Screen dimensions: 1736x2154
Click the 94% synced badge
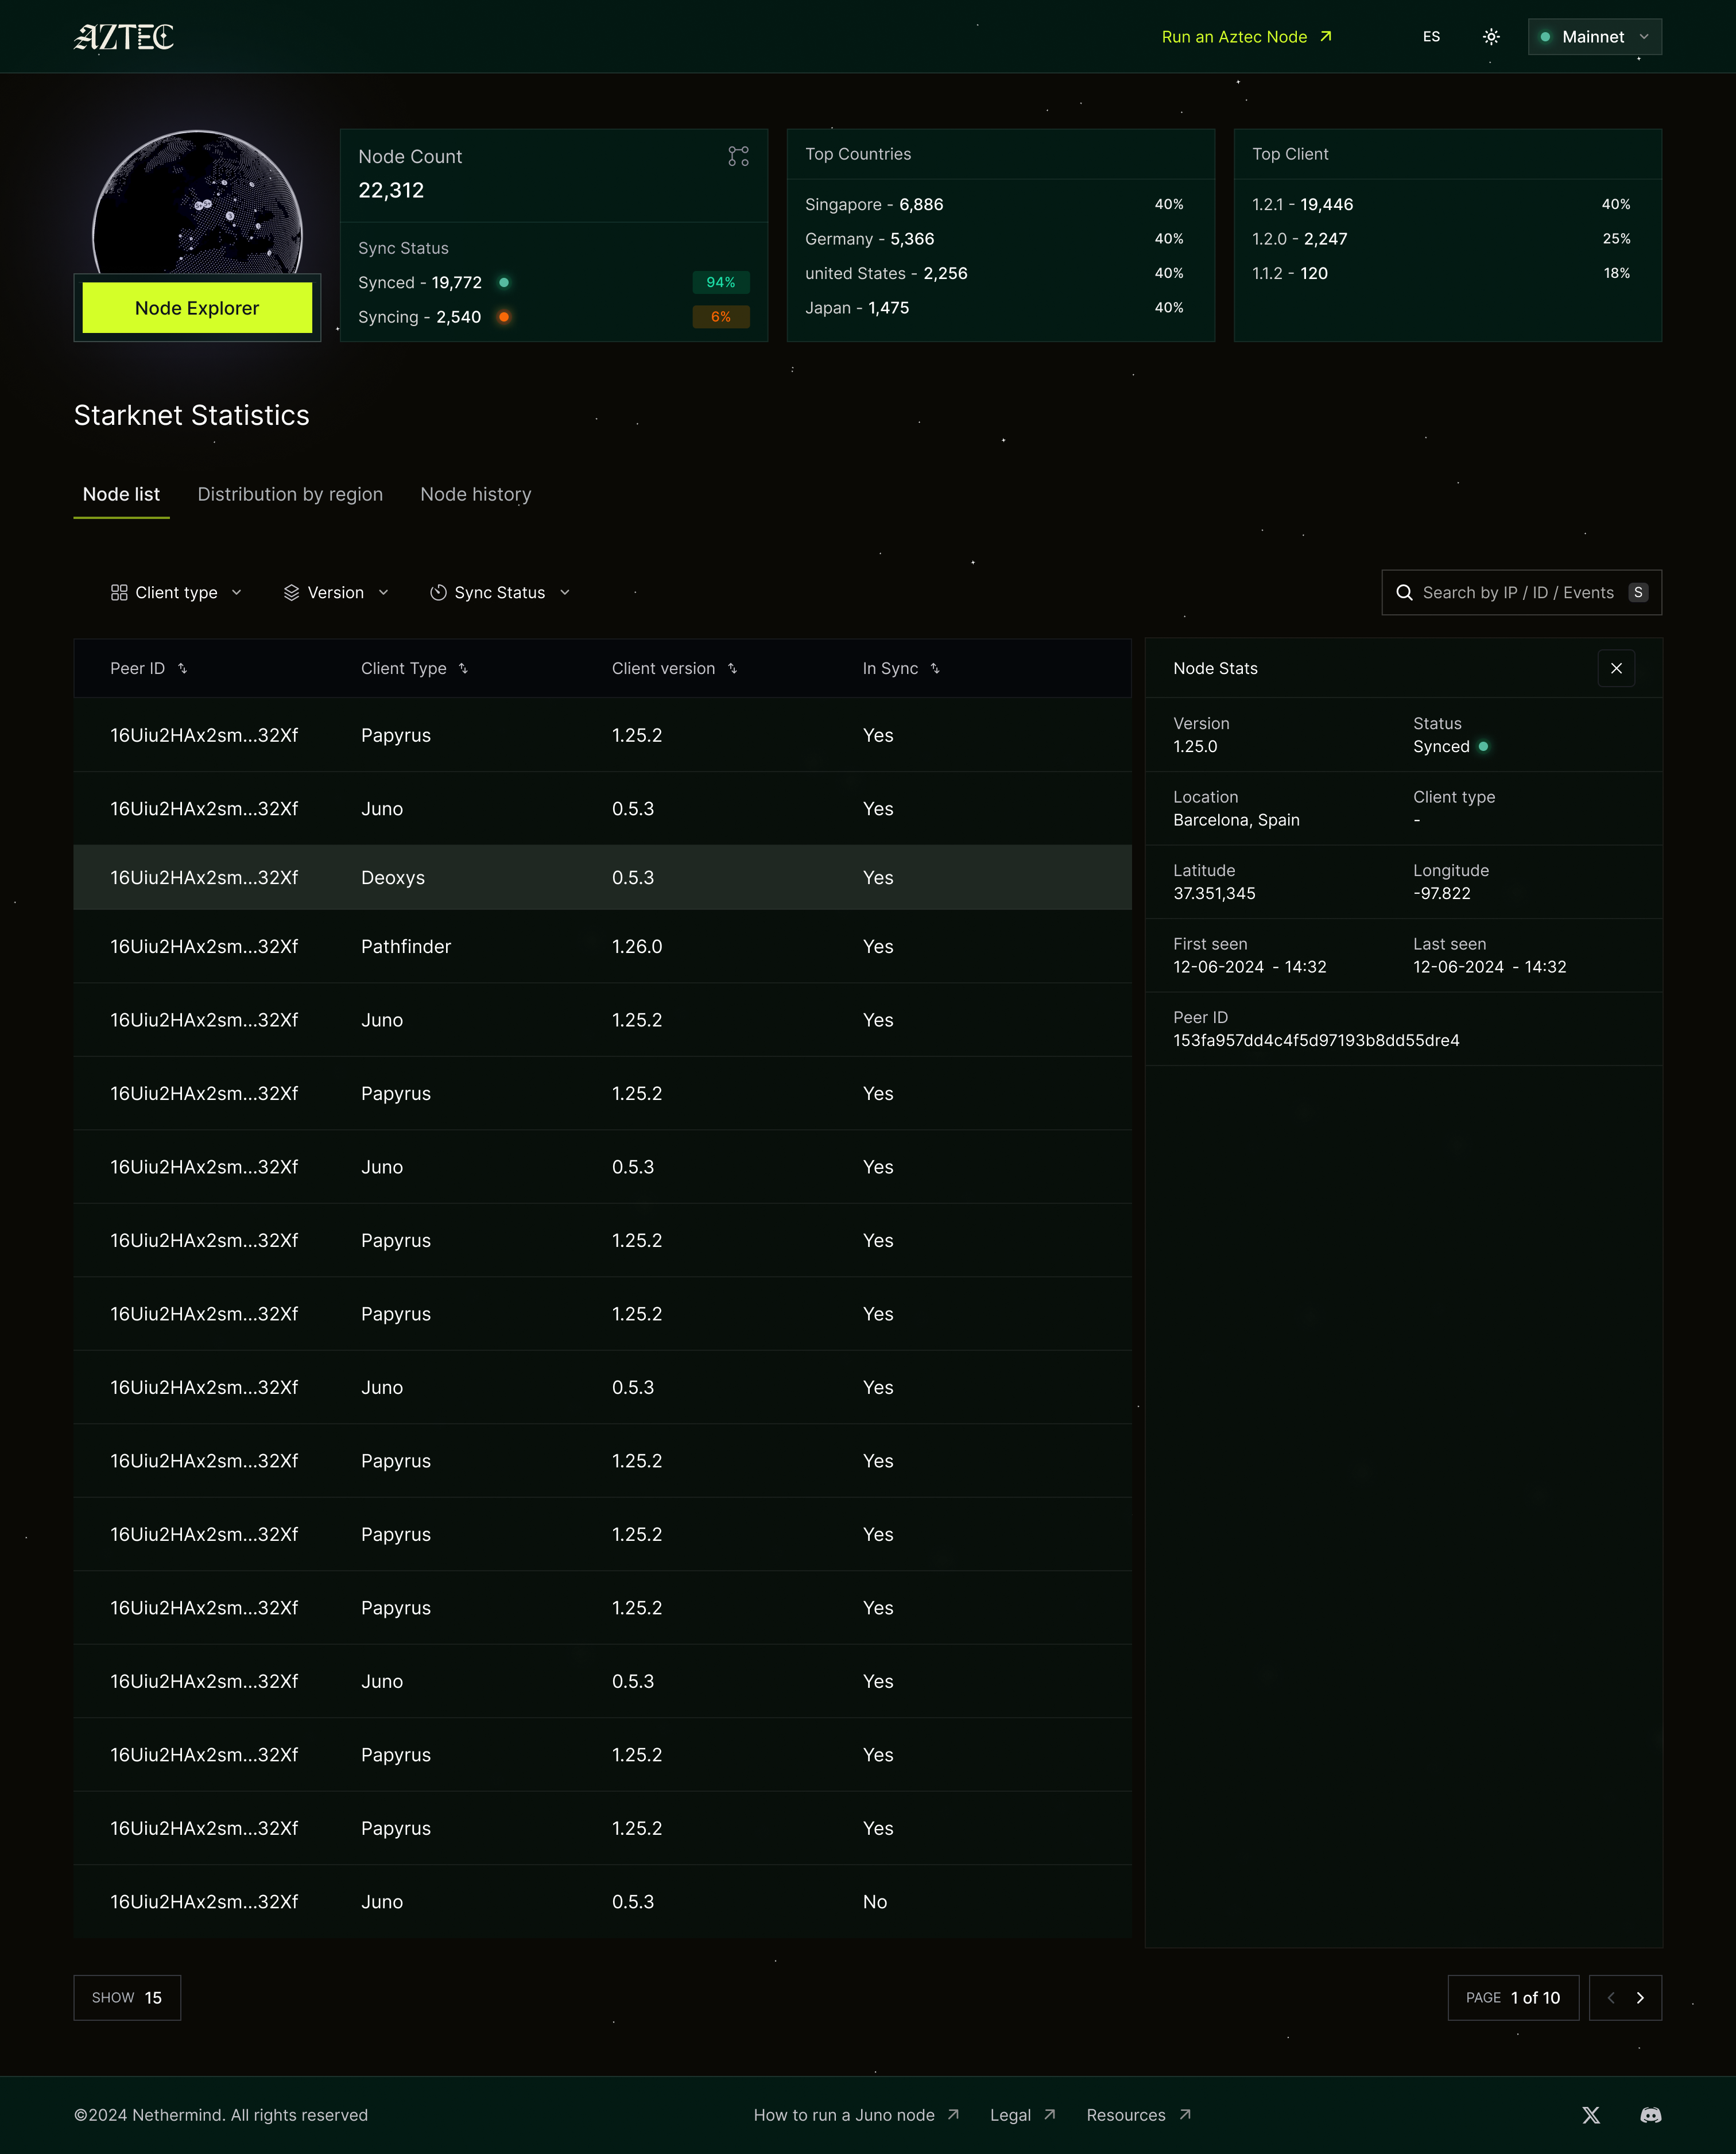pos(721,282)
